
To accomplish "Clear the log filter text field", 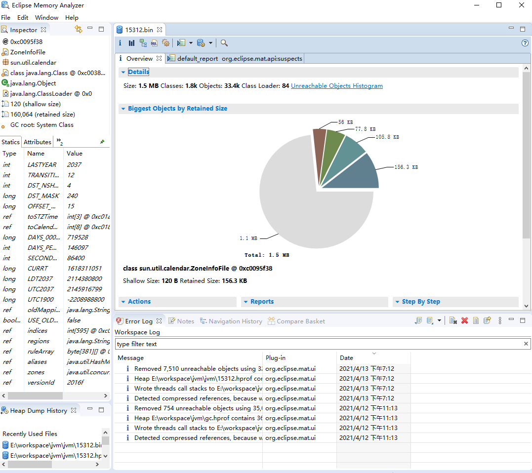I will [x=526, y=344].
